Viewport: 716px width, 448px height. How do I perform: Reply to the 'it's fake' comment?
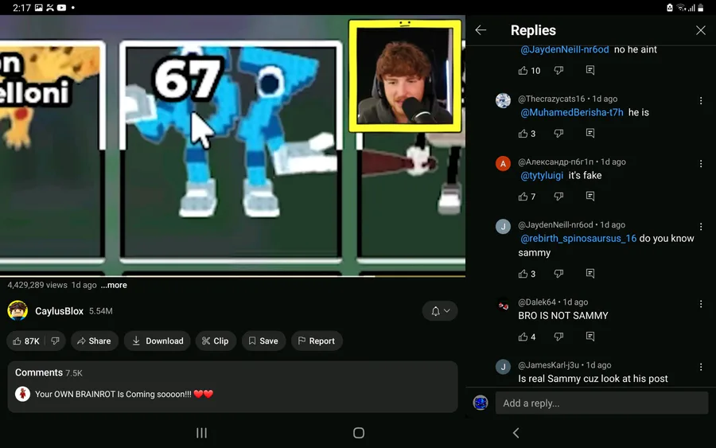pos(590,197)
